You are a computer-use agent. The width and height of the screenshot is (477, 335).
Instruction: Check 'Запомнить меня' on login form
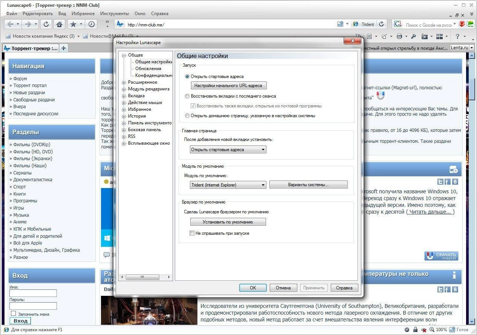[14, 314]
